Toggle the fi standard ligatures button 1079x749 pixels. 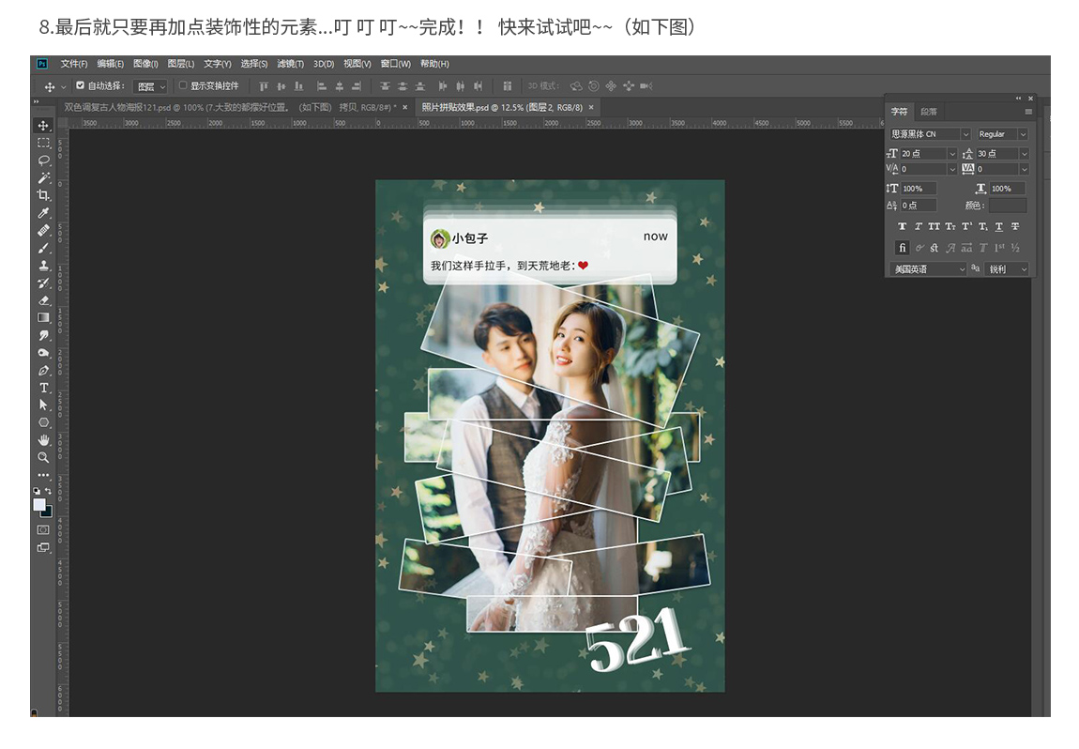(902, 248)
